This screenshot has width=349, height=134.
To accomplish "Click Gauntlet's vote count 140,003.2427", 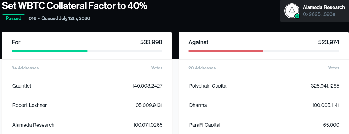I will pyautogui.click(x=147, y=86).
